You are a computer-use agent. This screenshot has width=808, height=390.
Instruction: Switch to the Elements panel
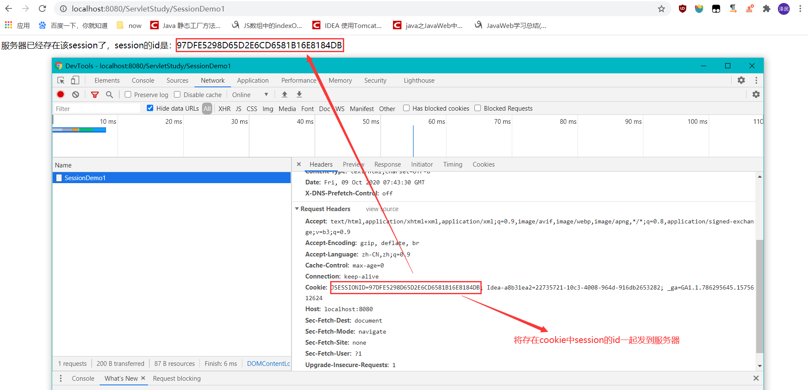click(x=107, y=81)
